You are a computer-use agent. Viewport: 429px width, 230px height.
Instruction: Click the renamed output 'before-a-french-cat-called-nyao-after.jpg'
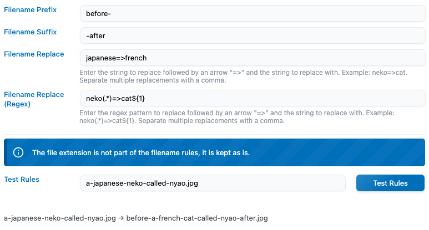point(197,218)
